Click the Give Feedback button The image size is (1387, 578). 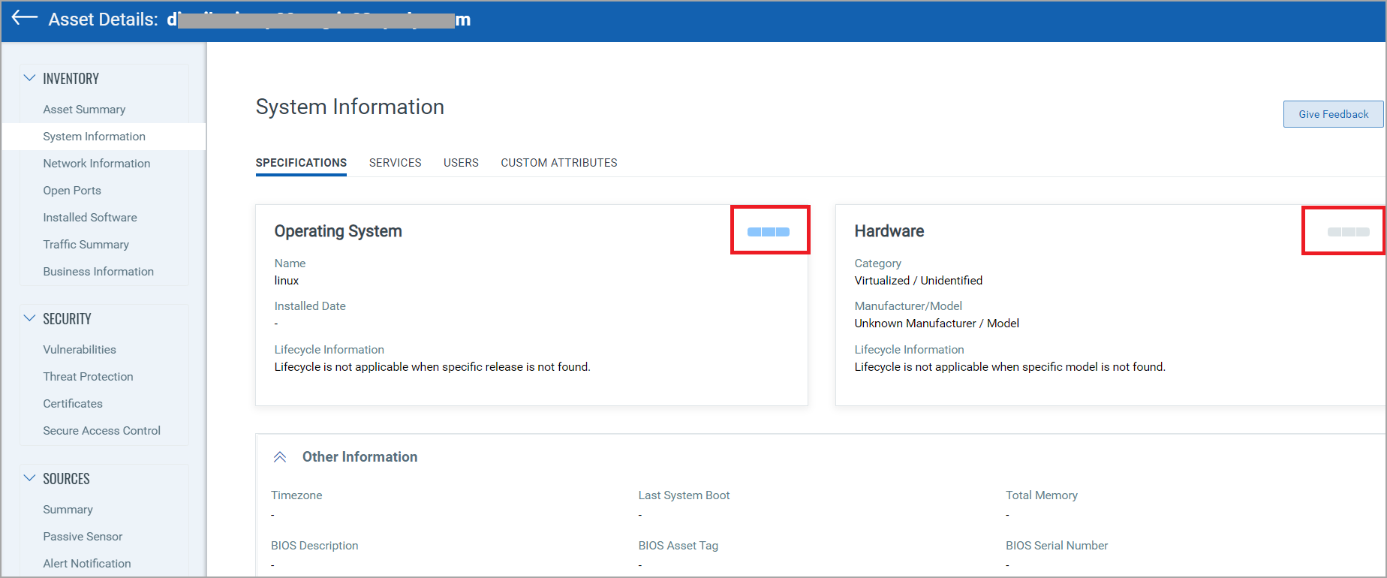click(x=1333, y=114)
